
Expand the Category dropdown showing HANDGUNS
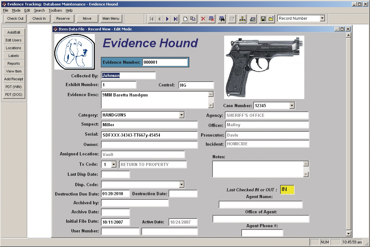tap(182, 115)
